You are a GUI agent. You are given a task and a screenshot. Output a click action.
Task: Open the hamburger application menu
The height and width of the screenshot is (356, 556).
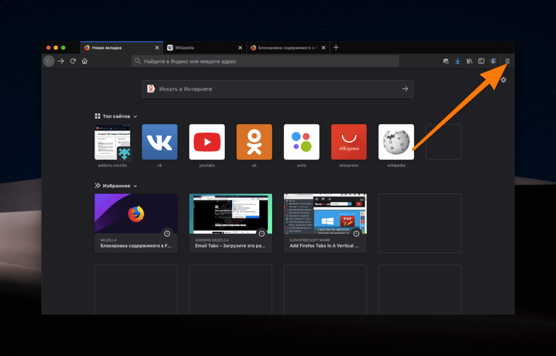[x=508, y=61]
